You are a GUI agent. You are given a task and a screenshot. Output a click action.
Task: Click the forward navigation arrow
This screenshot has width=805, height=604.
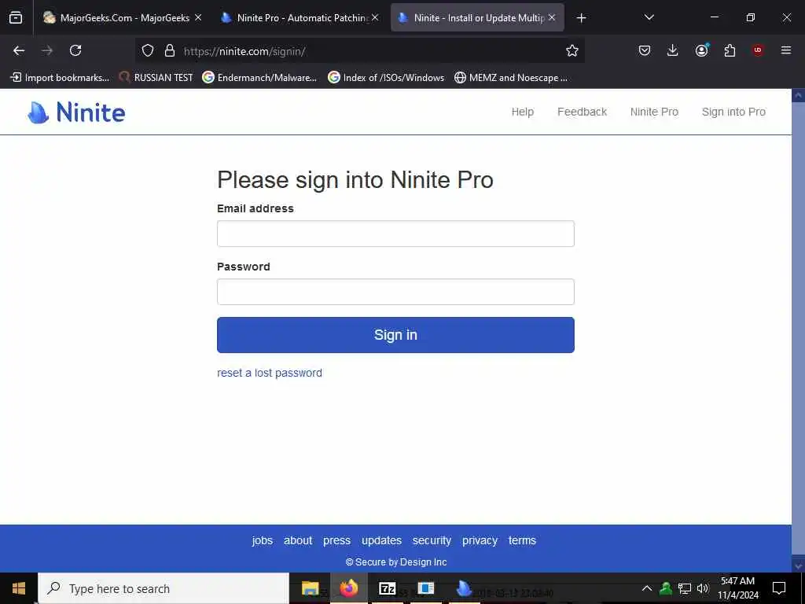click(47, 50)
